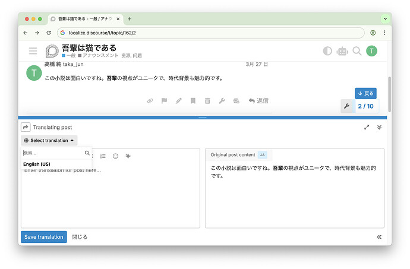Screen dimensions: 410x269
Task: Click Save translation
Action: (x=44, y=237)
